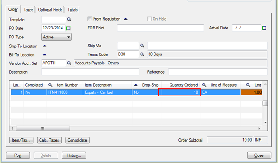The height and width of the screenshot is (163, 278).
Task: Click the Ship-Via code field
Action: (128, 46)
